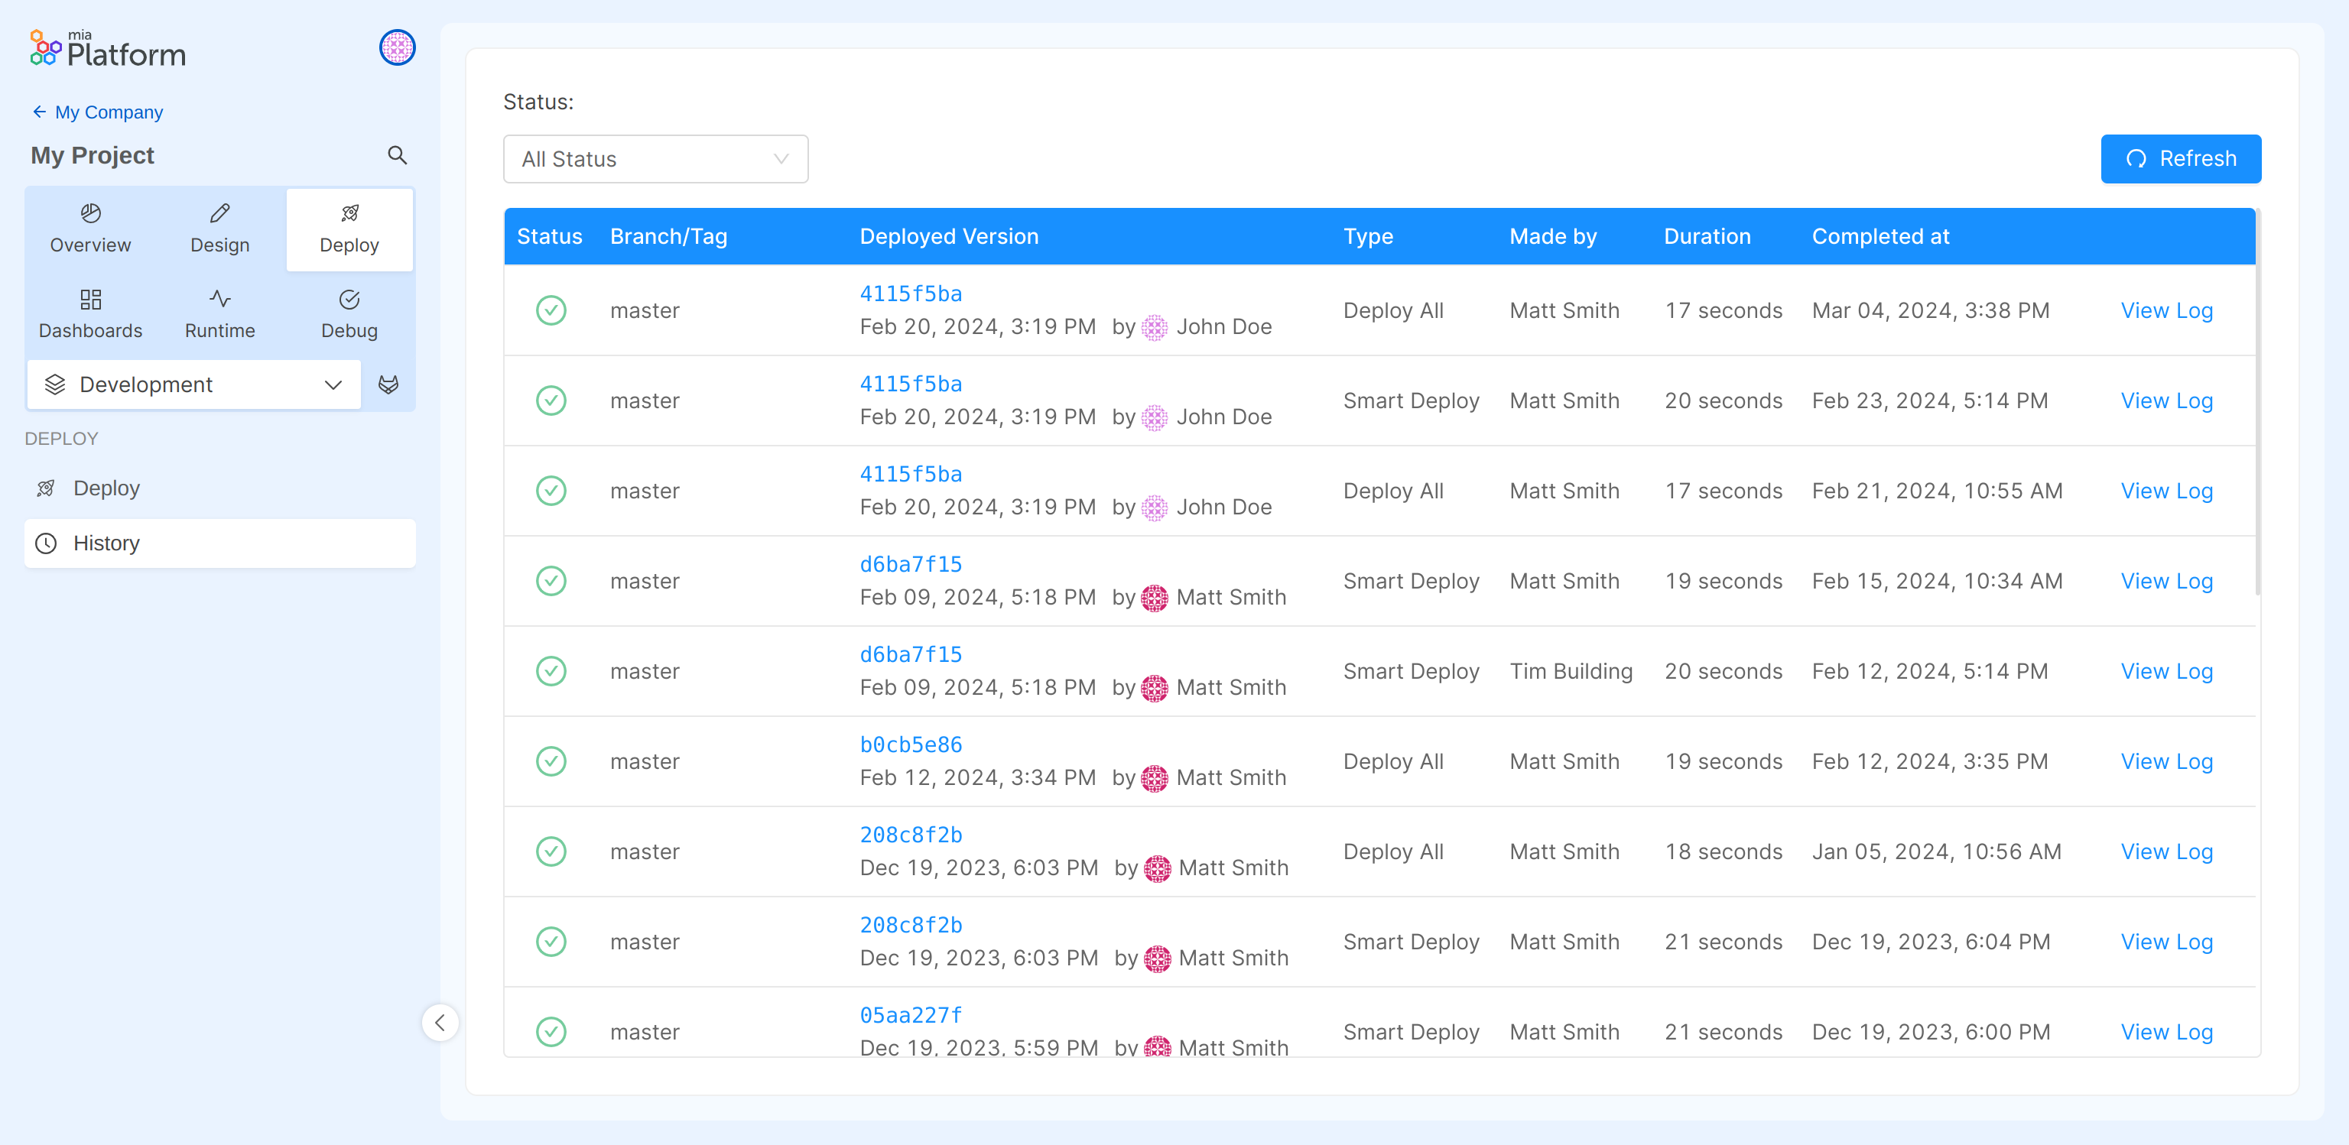2349x1145 pixels.
Task: Open commit link b0cb5e86
Action: (x=910, y=744)
